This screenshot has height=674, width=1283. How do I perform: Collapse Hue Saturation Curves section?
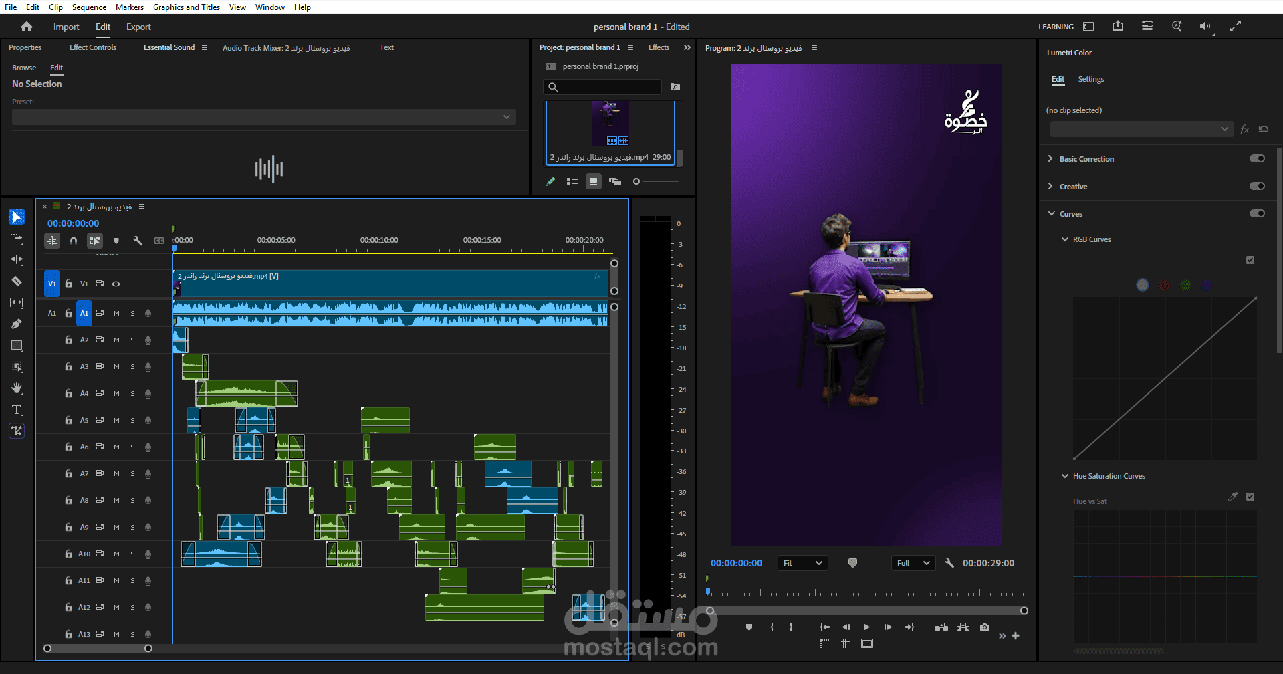click(1065, 476)
